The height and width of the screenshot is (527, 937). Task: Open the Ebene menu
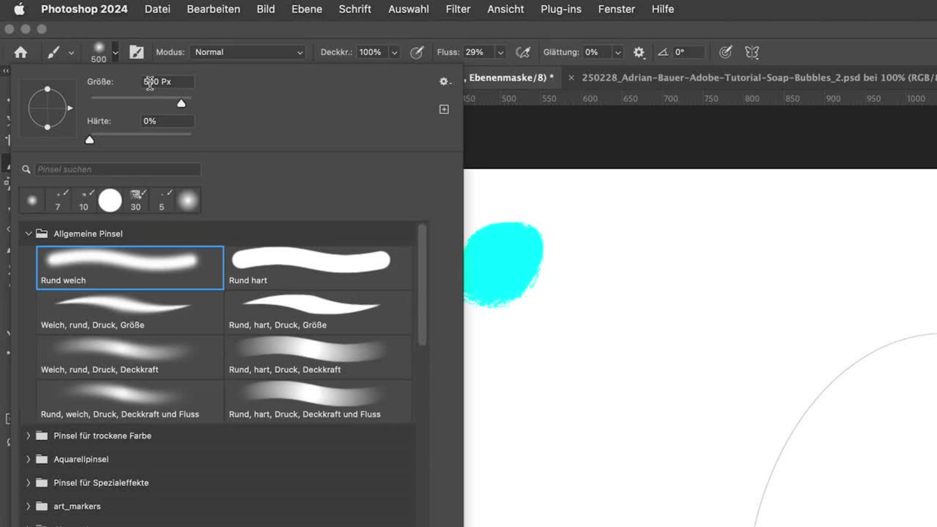(x=306, y=9)
